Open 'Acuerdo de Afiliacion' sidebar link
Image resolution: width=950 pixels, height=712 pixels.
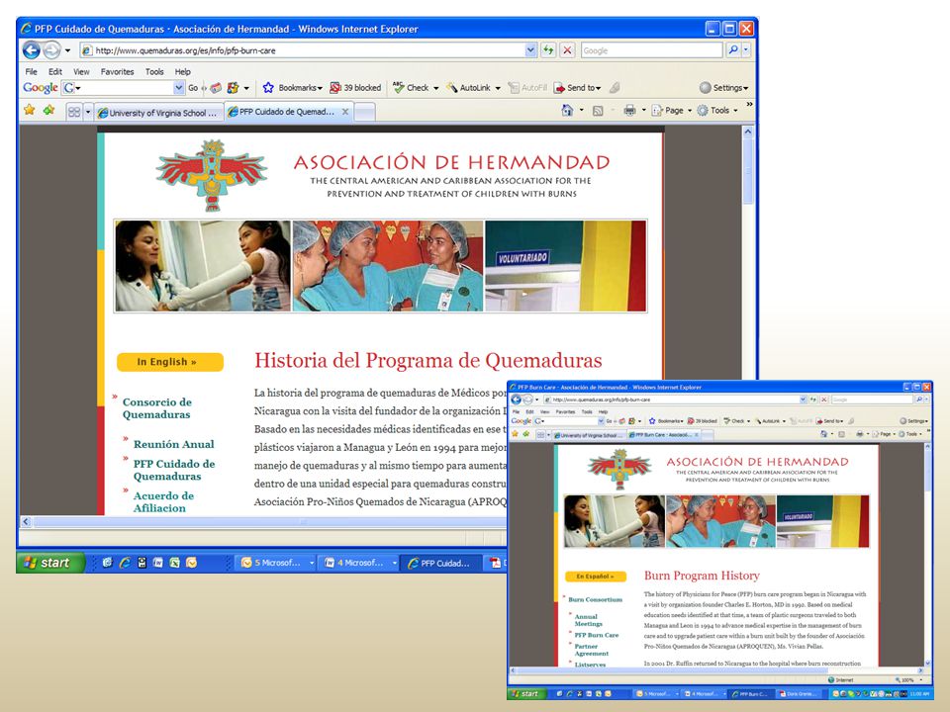tap(163, 501)
